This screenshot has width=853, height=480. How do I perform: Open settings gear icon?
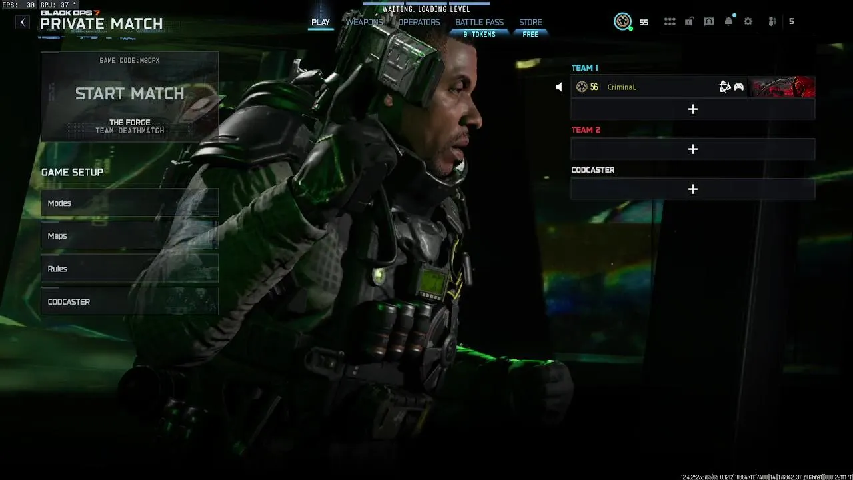coord(748,21)
